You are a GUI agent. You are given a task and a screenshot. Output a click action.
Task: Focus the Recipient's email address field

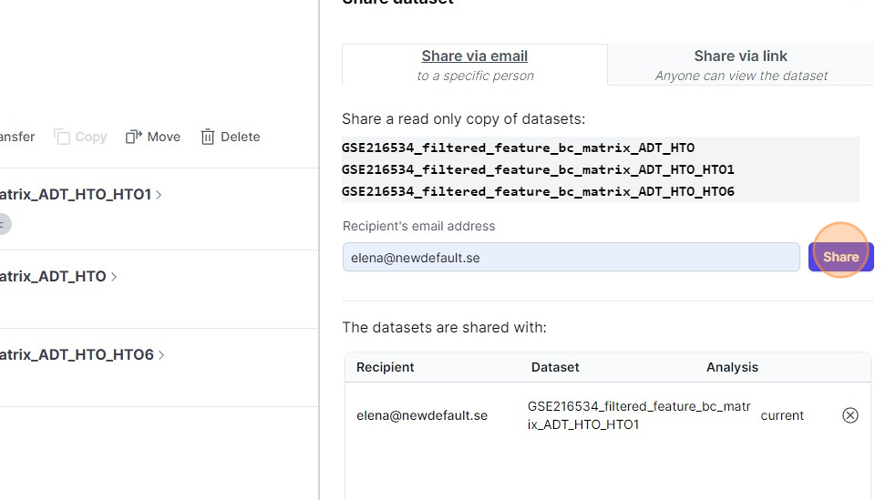[571, 257]
